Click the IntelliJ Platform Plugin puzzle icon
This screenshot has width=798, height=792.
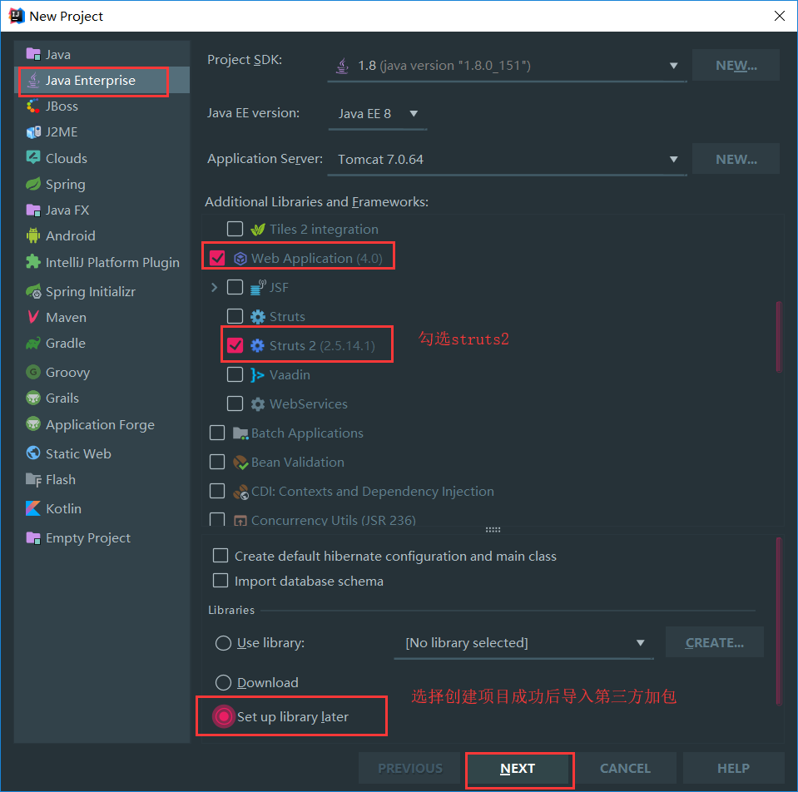coord(33,262)
